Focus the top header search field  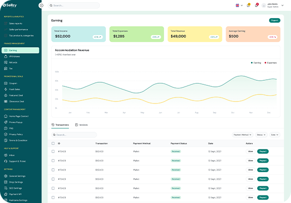click(73, 6)
